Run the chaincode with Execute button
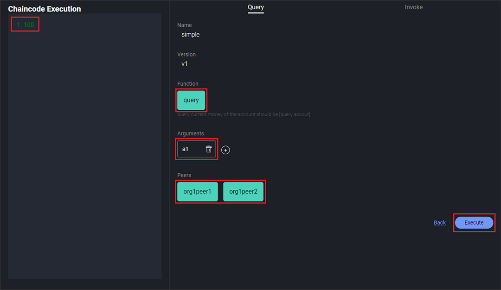 [474, 223]
